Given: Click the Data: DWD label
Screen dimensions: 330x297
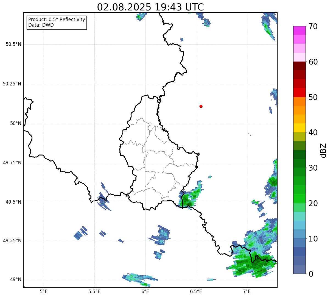Looking at the screenshot, I should (41, 25).
